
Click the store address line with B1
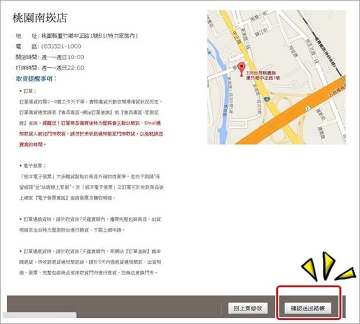click(89, 36)
